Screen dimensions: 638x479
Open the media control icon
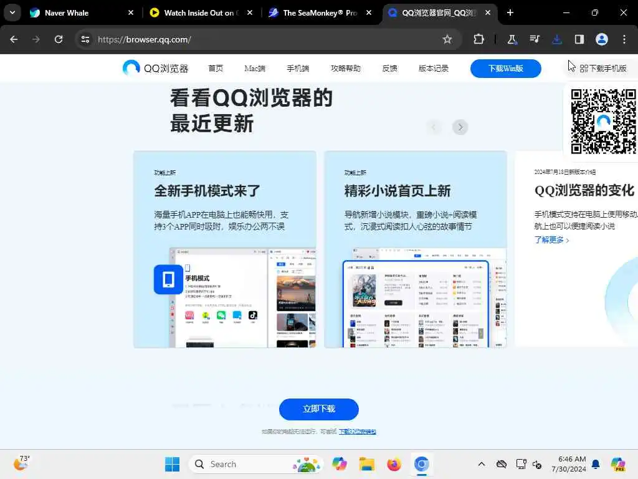pyautogui.click(x=535, y=39)
